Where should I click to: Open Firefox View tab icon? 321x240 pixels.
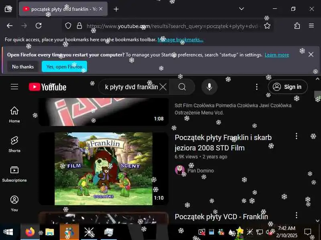pyautogui.click(x=8, y=9)
